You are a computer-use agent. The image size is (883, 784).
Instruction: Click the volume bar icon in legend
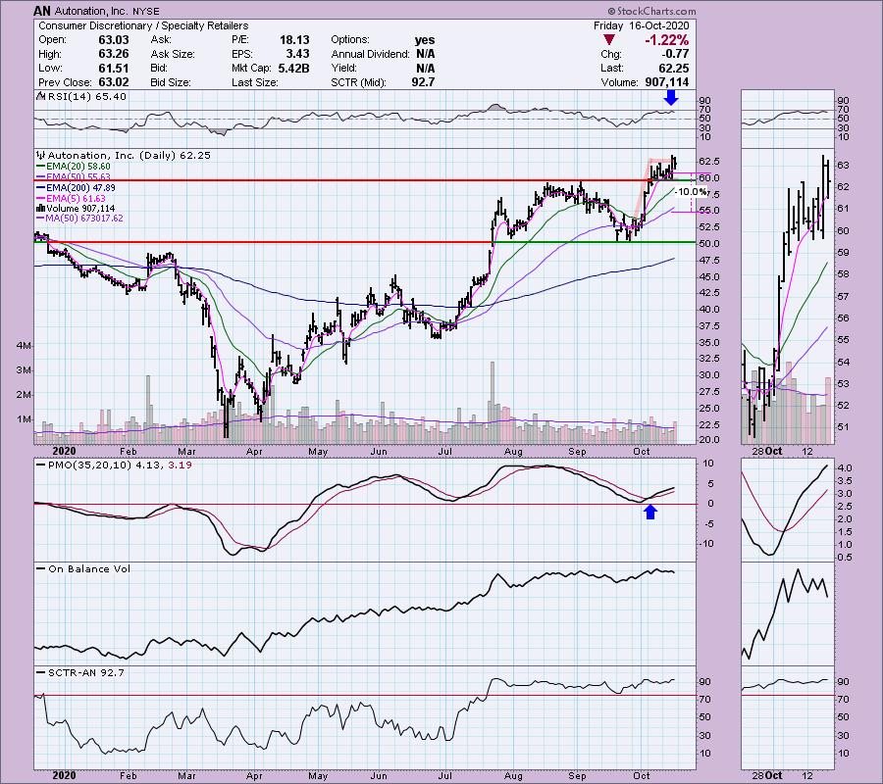click(40, 209)
